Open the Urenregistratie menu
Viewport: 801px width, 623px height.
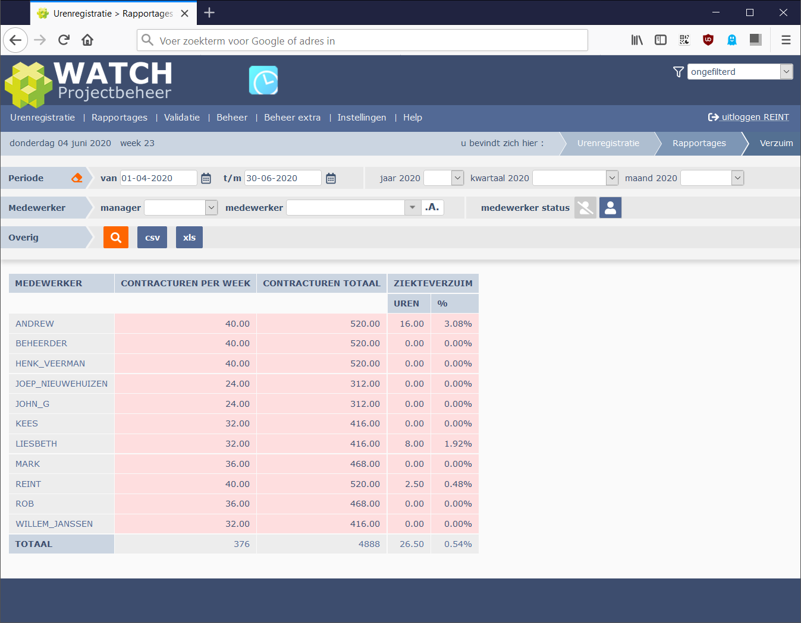(x=43, y=118)
